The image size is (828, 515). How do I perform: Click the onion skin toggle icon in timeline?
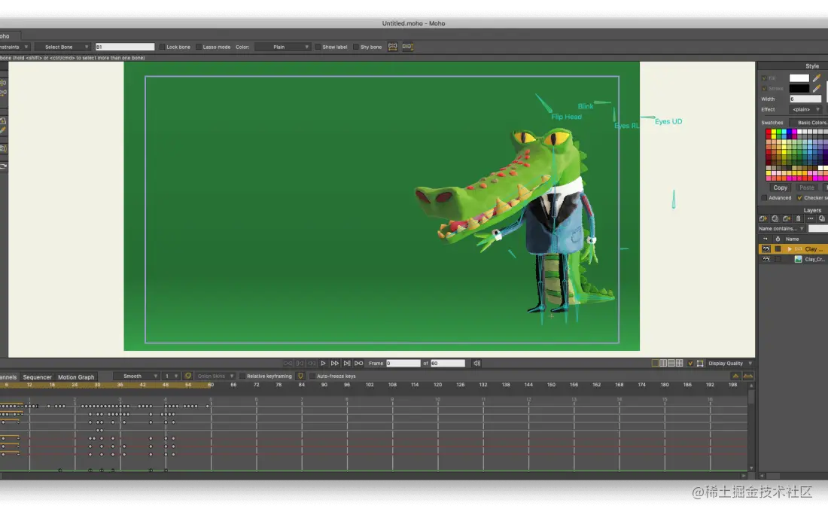[187, 376]
